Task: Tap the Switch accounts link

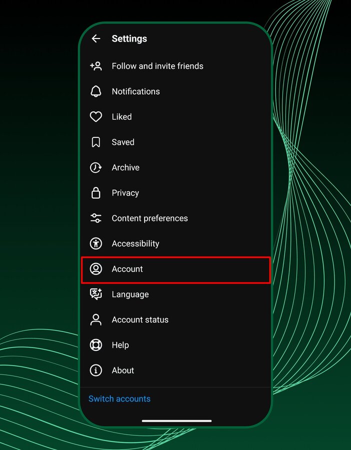Action: [119, 398]
